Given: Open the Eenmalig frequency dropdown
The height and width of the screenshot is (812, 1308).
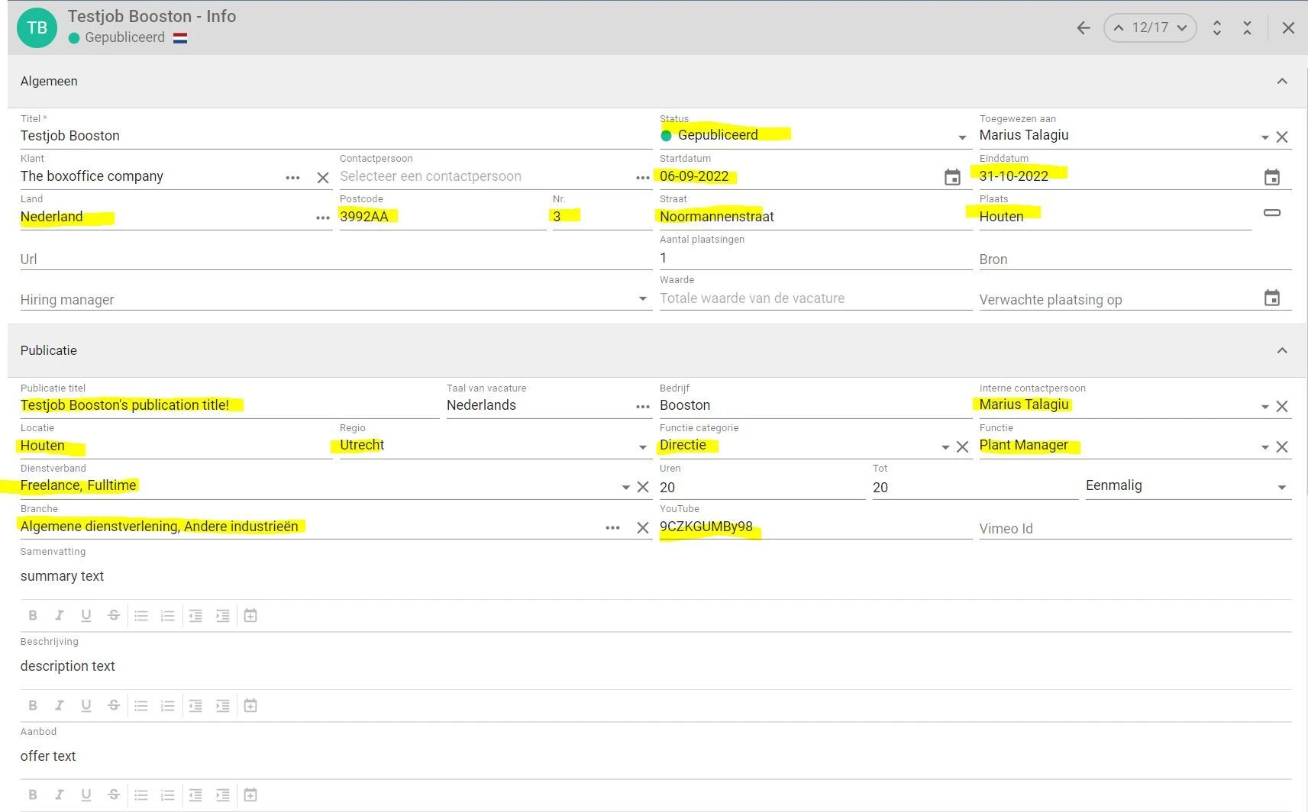Looking at the screenshot, I should coord(1281,488).
